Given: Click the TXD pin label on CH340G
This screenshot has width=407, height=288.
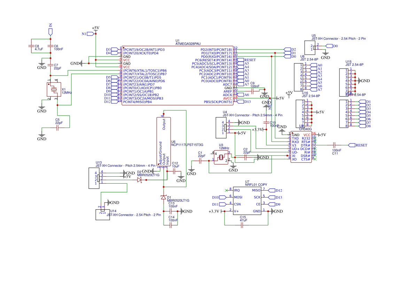Looking at the screenshot, I should pos(295,138).
